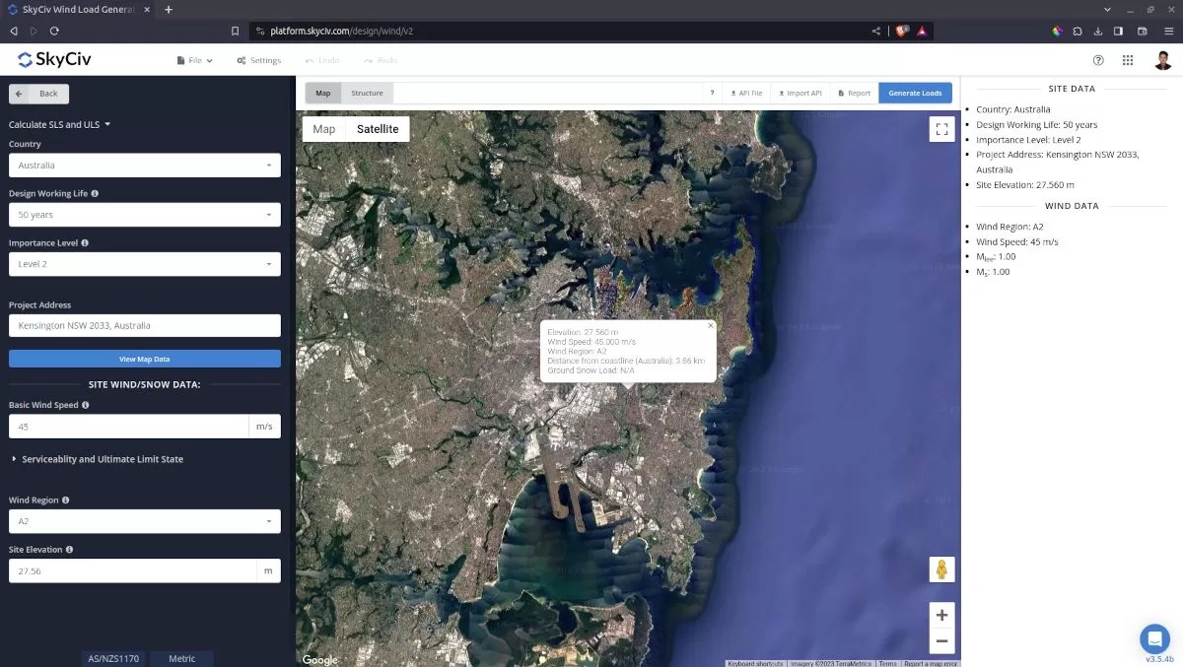Screen dimensions: 1183x667
Task: Open the Design Working Life dropdown
Action: pos(144,214)
